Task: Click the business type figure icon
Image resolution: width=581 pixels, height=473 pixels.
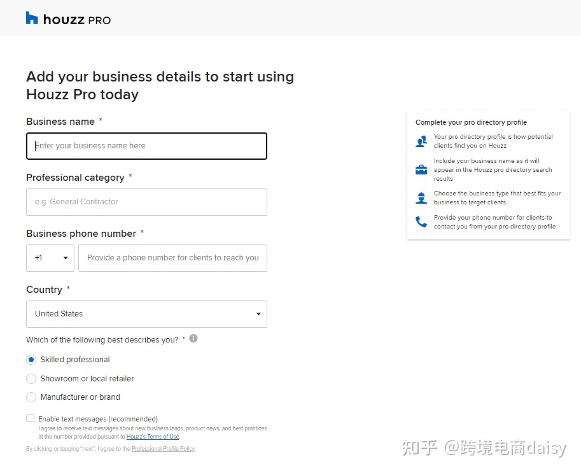Action: pos(421,197)
